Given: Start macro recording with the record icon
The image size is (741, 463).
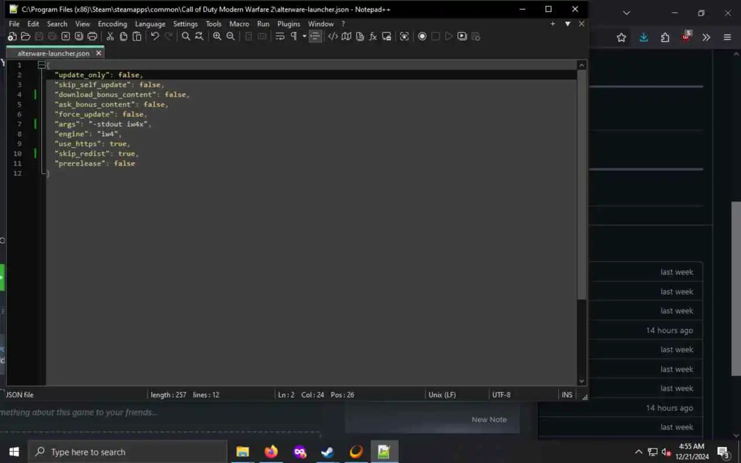Looking at the screenshot, I should click(422, 36).
